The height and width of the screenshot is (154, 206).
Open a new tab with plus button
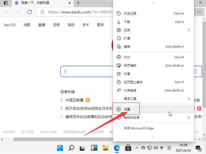pyautogui.click(x=78, y=3)
